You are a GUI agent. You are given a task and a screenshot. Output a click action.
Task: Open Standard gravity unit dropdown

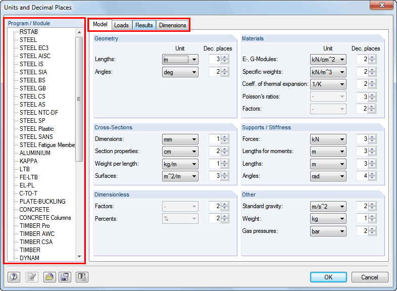pos(328,207)
